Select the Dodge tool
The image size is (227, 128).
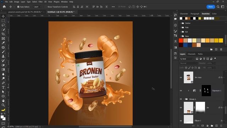coord(3,79)
